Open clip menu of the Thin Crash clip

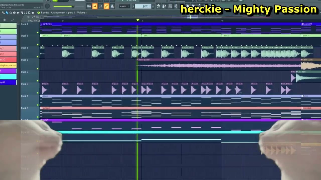click(x=302, y=60)
